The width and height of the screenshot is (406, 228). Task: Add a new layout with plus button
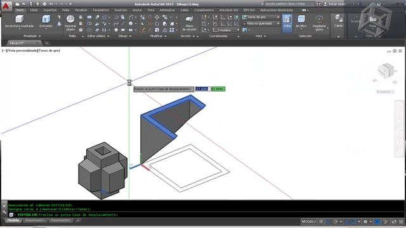click(x=78, y=220)
